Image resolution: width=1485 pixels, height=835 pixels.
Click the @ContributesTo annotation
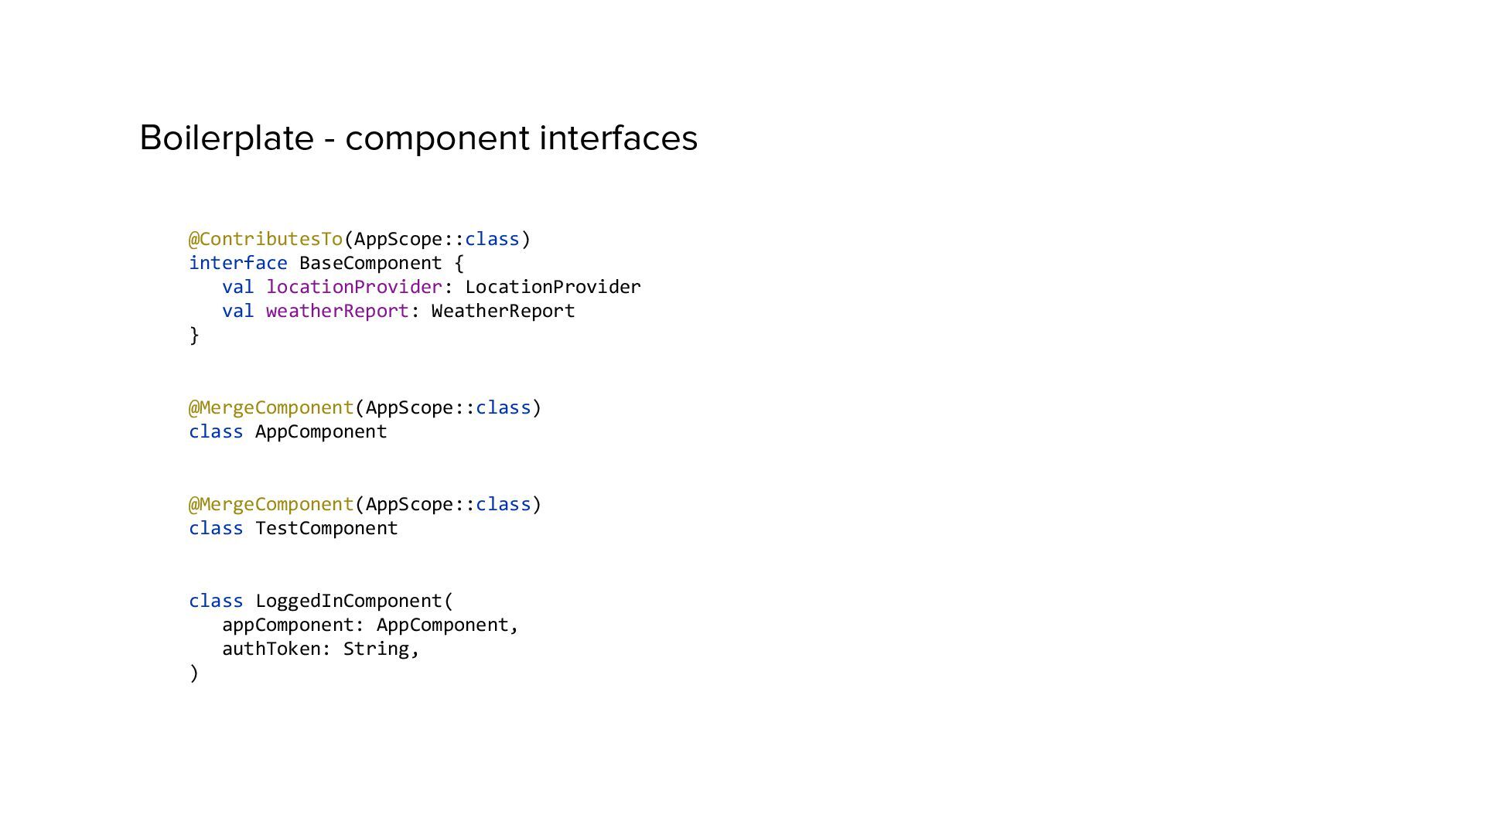point(265,239)
